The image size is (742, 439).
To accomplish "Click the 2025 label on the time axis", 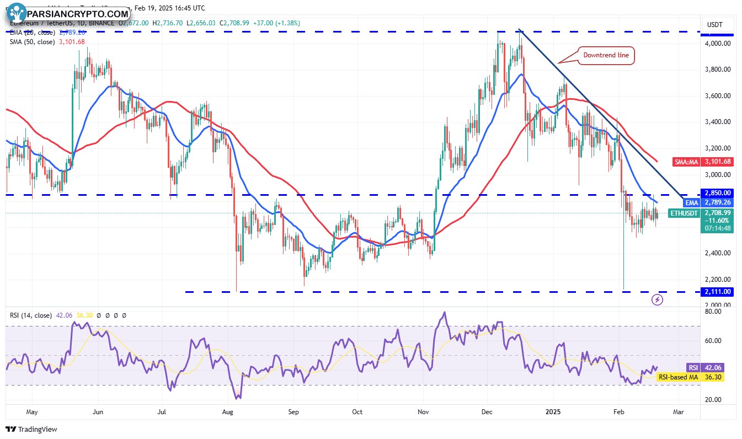I will coord(553,412).
